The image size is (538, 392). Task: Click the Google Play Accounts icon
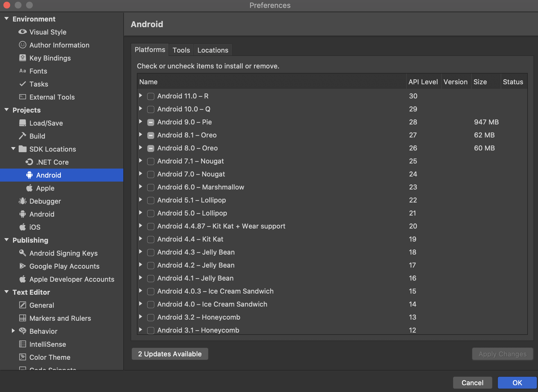click(22, 266)
